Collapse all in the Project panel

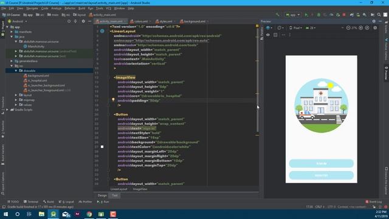75,21
